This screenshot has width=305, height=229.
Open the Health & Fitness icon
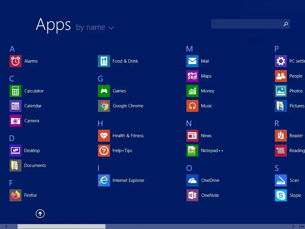tap(104, 136)
